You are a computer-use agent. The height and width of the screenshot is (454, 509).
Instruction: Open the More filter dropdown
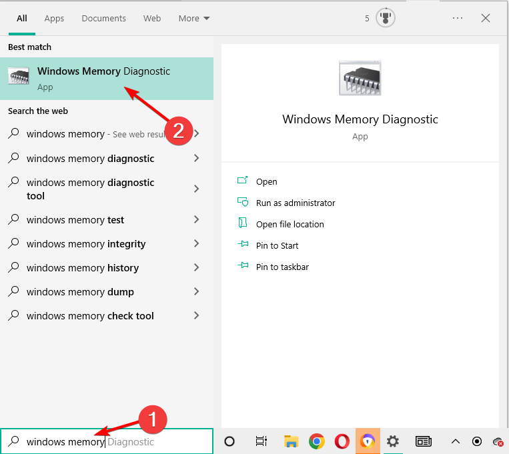pyautogui.click(x=194, y=19)
